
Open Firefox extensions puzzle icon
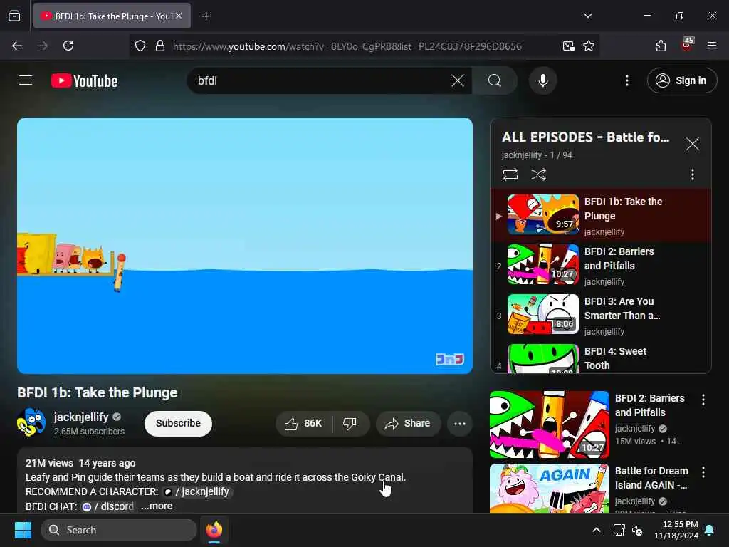coord(661,46)
